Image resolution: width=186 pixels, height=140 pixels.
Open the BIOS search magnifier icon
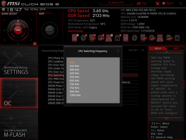158,4
